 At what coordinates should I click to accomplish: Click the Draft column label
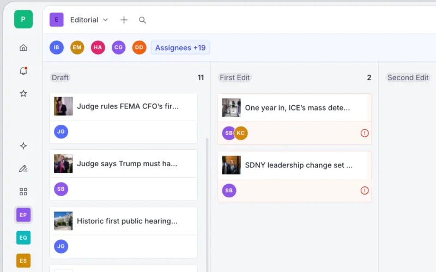(60, 77)
